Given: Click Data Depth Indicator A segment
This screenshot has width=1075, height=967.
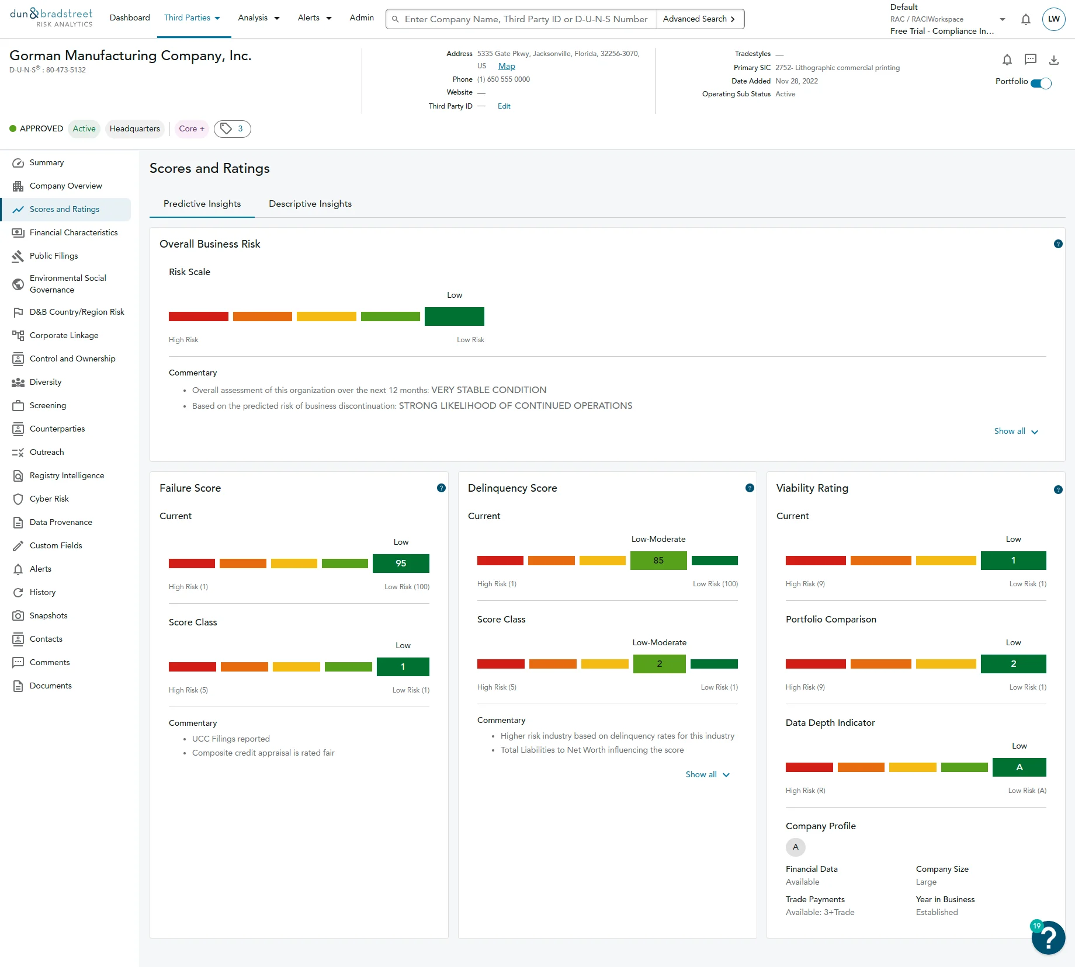Looking at the screenshot, I should pos(1019,767).
